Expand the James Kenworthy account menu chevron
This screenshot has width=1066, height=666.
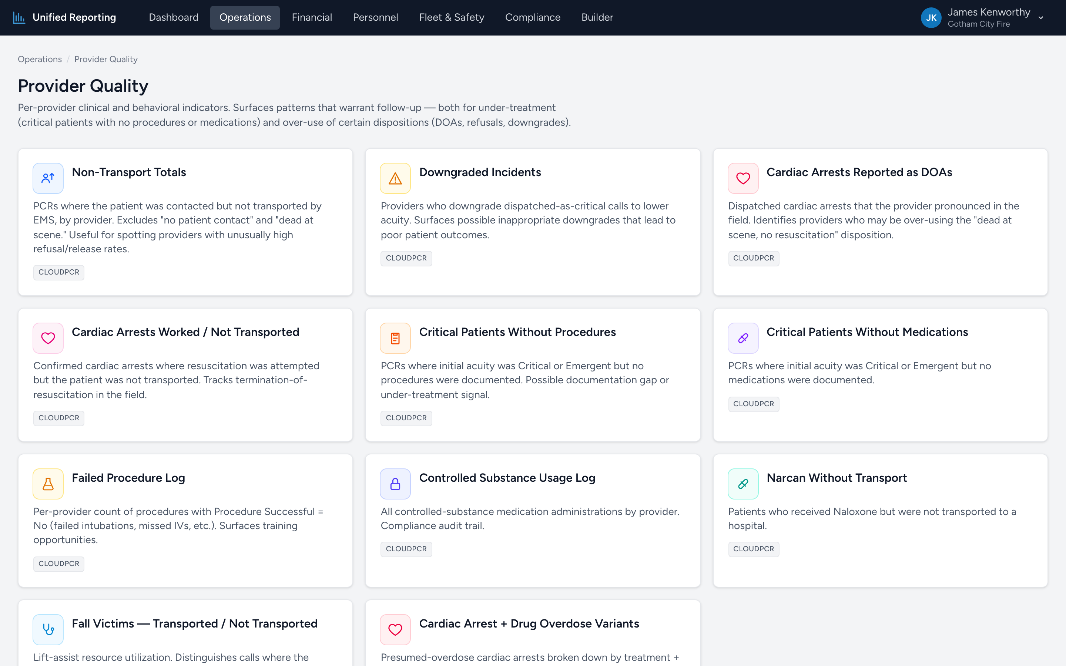(x=1041, y=18)
